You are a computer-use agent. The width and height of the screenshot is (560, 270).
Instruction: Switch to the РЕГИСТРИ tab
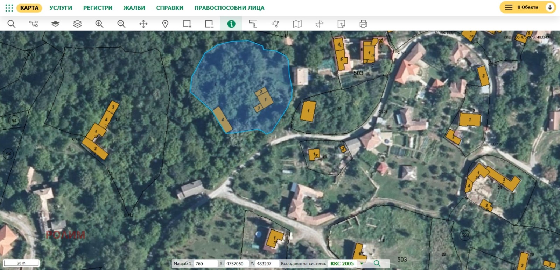[x=98, y=8]
